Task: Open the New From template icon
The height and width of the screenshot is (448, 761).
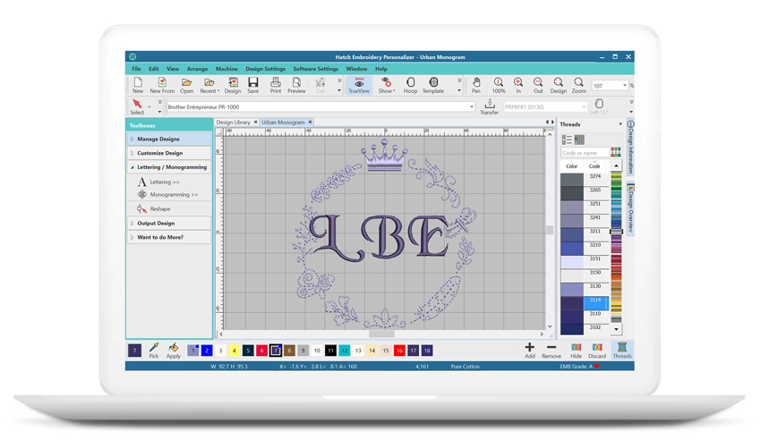Action: tap(162, 85)
